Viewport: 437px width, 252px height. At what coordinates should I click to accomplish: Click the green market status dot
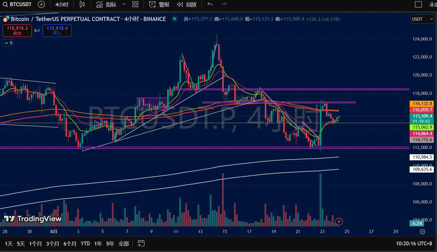175,19
